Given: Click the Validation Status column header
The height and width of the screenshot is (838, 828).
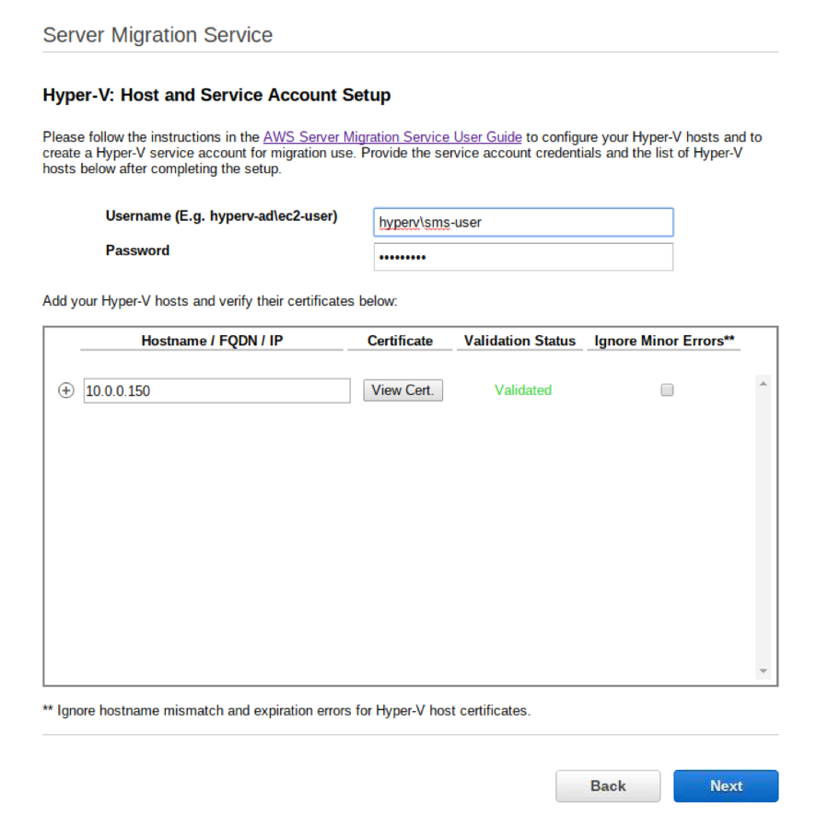Looking at the screenshot, I should pos(519,341).
